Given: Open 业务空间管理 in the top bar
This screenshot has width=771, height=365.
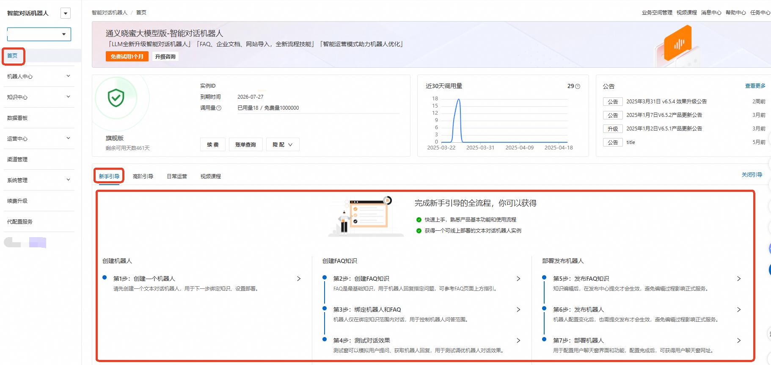Looking at the screenshot, I should pos(657,13).
